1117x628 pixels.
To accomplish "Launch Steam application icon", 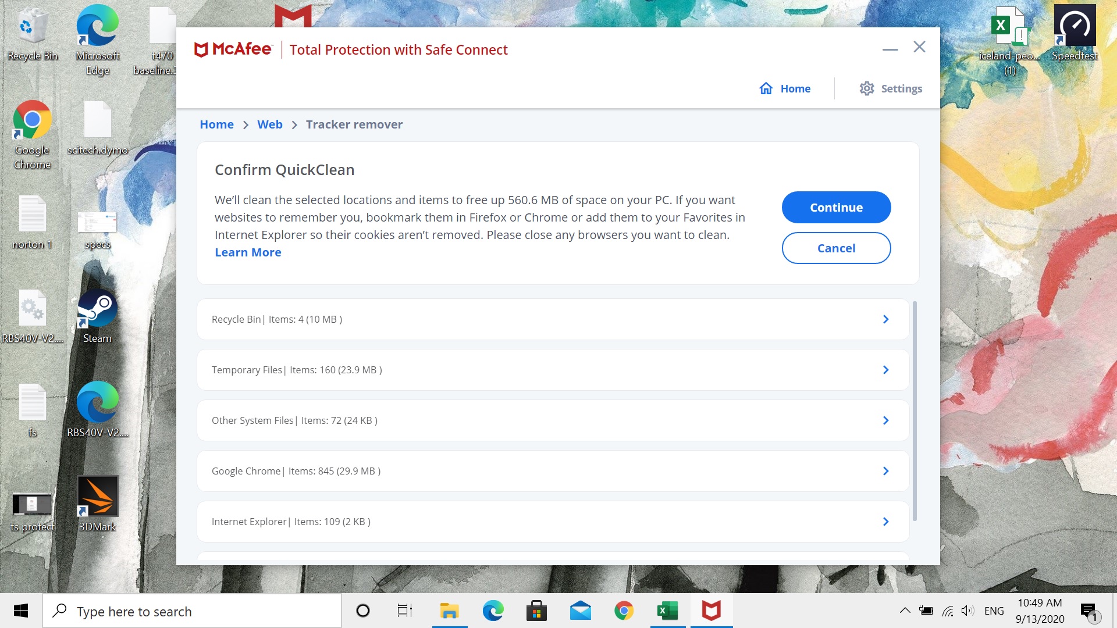I will click(x=96, y=310).
